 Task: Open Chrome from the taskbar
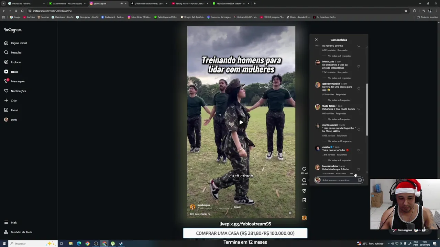pyautogui.click(x=87, y=244)
